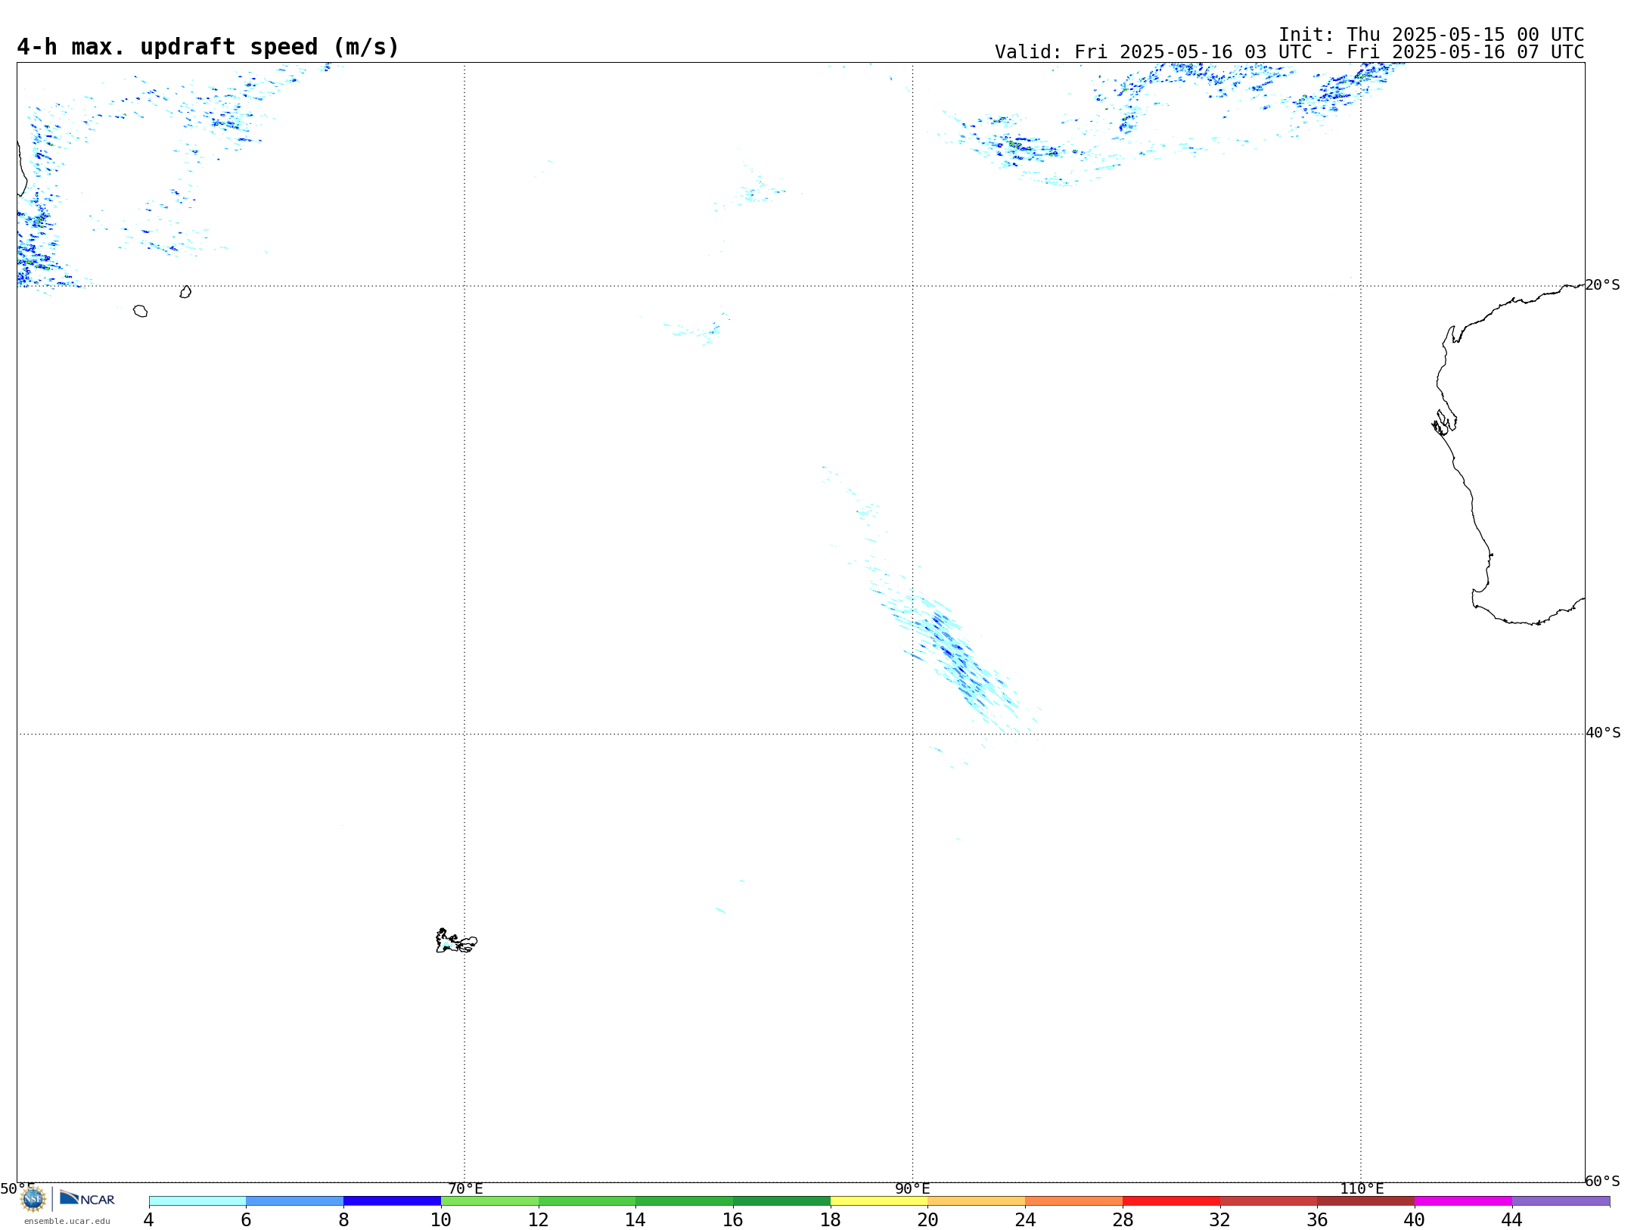Click the colorbar tick label 10
The height and width of the screenshot is (1230, 1634).
(x=441, y=1219)
